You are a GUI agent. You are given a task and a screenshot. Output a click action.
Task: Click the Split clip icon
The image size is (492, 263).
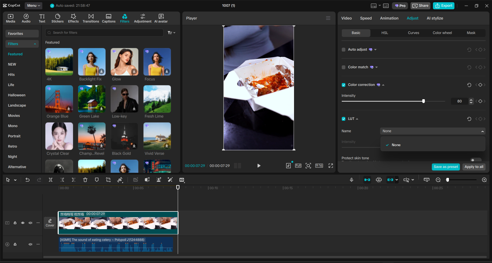51,180
